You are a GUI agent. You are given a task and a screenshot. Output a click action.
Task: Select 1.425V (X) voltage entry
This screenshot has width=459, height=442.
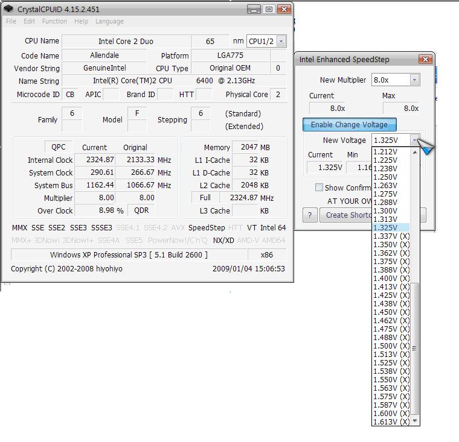click(x=391, y=295)
